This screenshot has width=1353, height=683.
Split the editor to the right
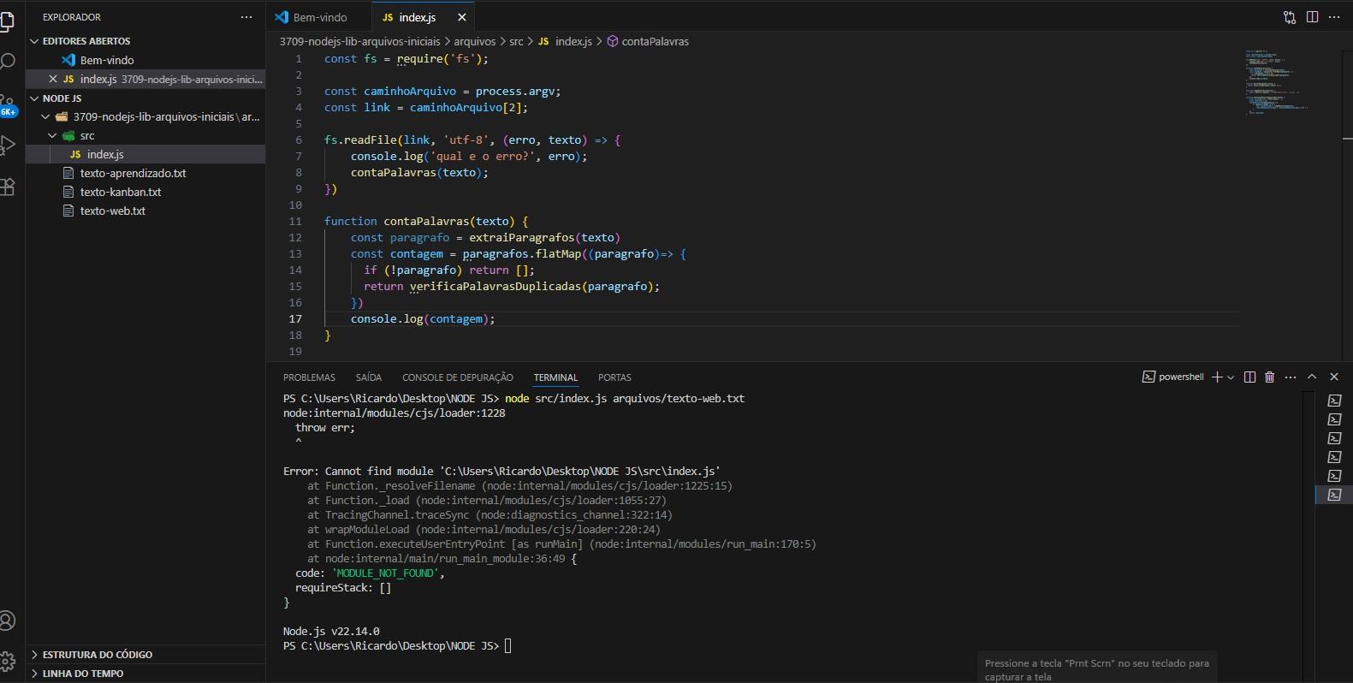pyautogui.click(x=1312, y=17)
